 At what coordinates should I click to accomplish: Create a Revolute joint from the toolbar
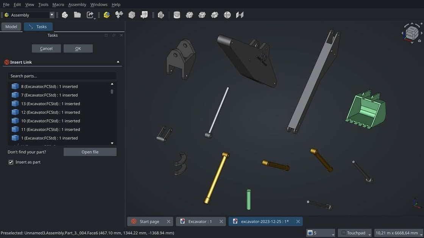click(x=189, y=15)
